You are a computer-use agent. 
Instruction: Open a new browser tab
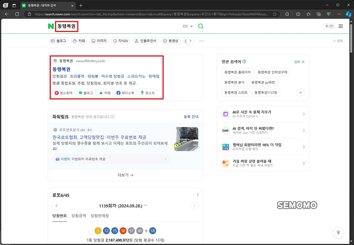click(81, 6)
